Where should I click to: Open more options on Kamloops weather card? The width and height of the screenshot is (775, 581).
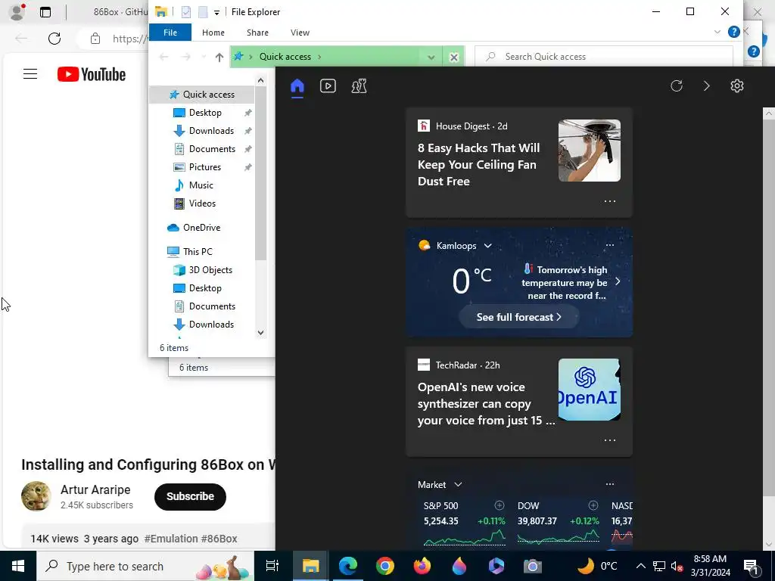coord(610,245)
